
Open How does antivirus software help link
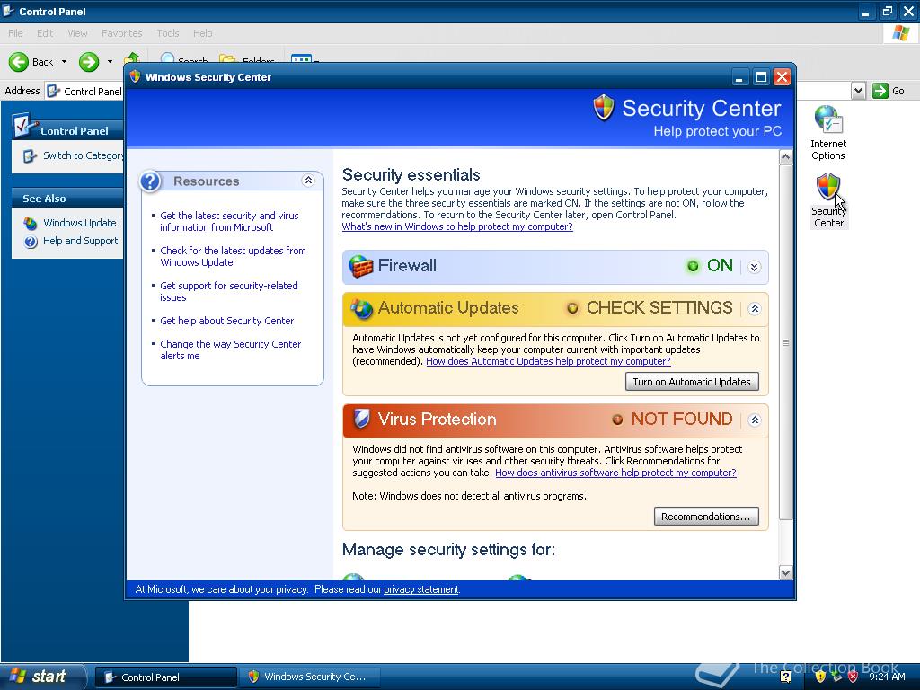click(x=615, y=473)
